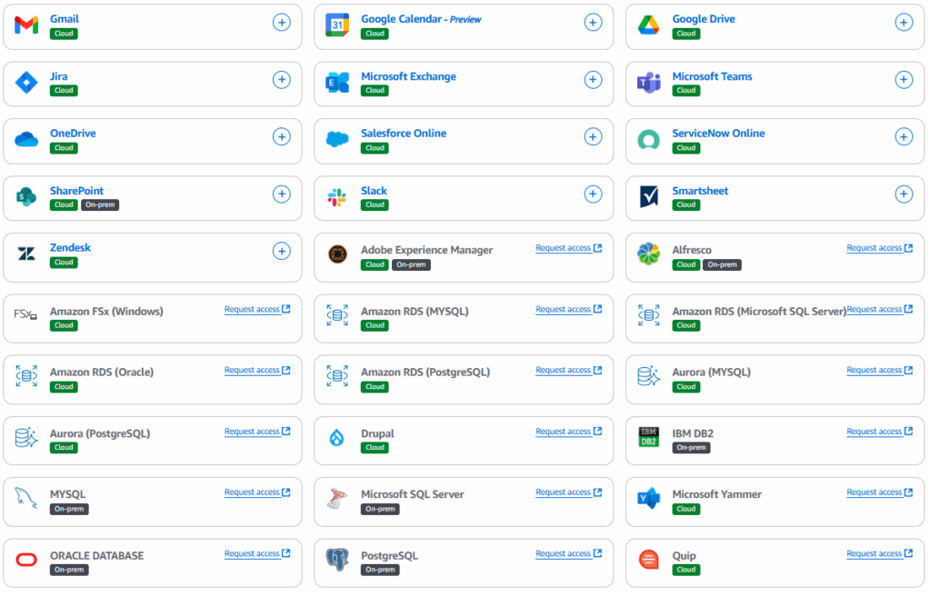The image size is (931, 596).
Task: Add Zendesk using its plus button
Action: pos(282,251)
